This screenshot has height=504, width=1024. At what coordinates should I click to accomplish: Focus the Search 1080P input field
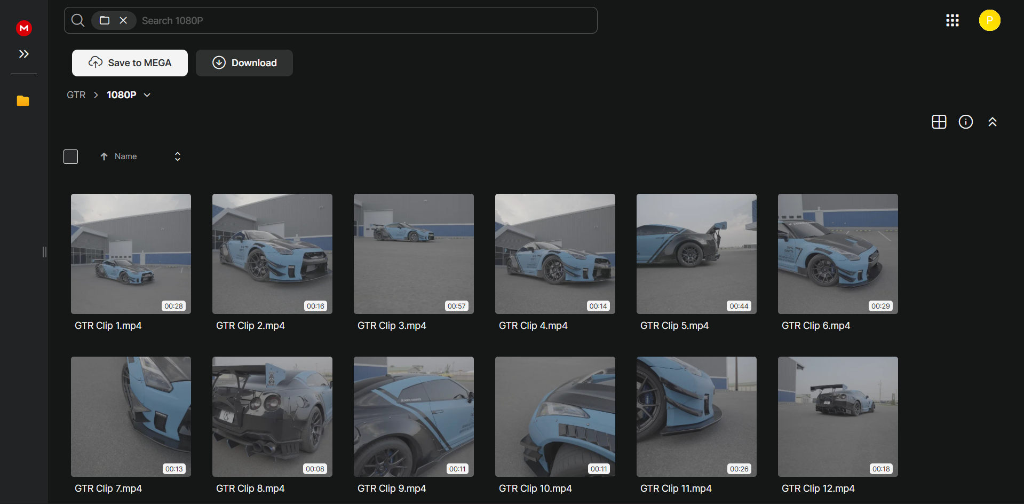pos(366,20)
